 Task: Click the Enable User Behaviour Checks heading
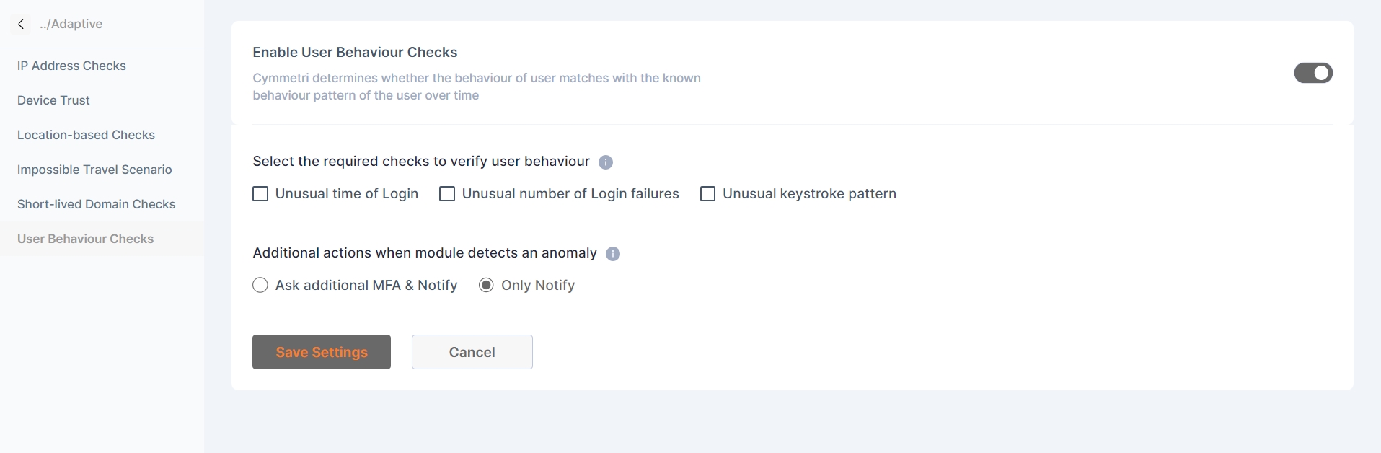pyautogui.click(x=355, y=52)
